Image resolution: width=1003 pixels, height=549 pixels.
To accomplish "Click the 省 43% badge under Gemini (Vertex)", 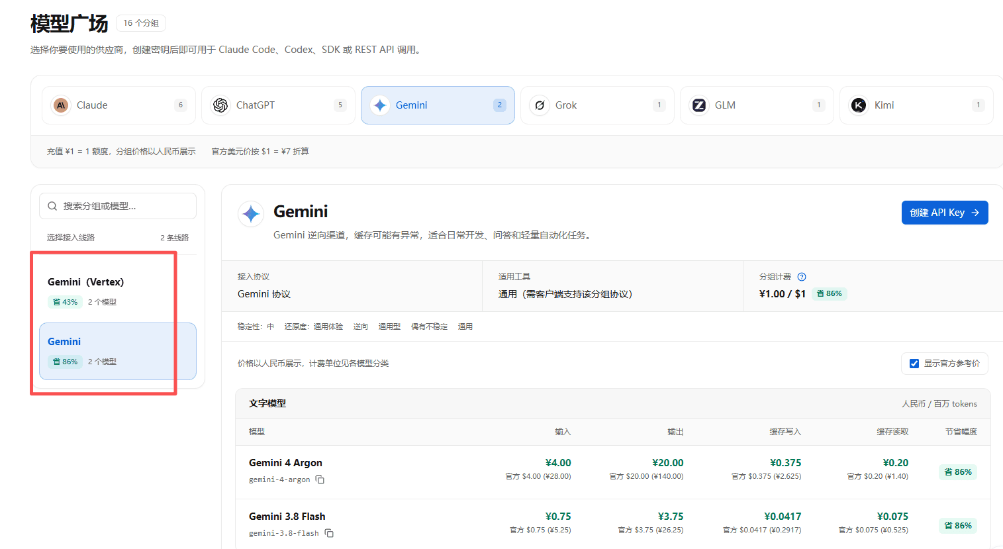I will point(65,302).
